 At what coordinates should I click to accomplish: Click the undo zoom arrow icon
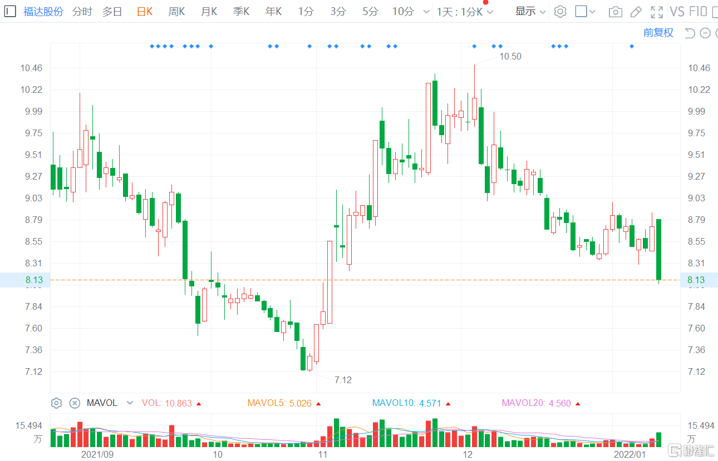pos(690,33)
